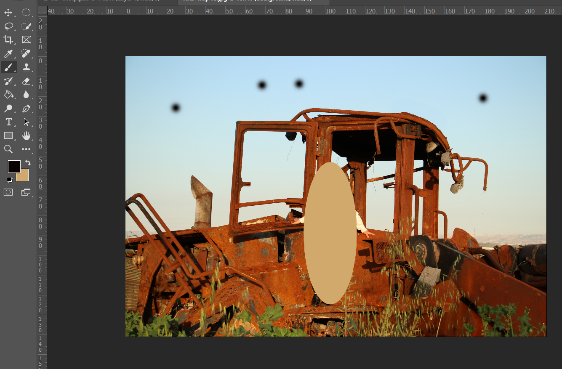Open the Edit Toolbar three-dot menu

coord(26,149)
